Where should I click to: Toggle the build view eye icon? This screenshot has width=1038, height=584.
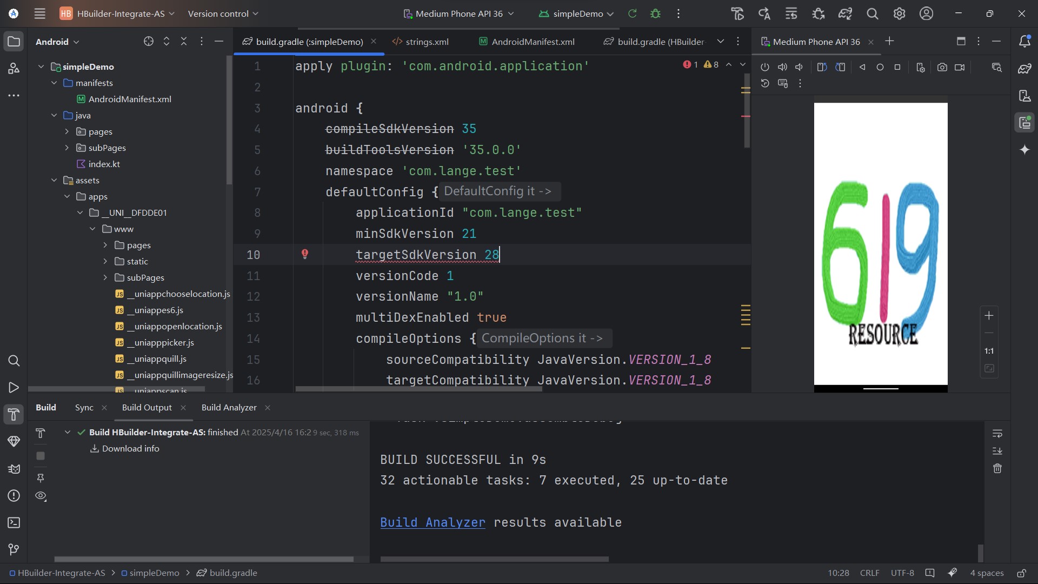click(x=41, y=496)
